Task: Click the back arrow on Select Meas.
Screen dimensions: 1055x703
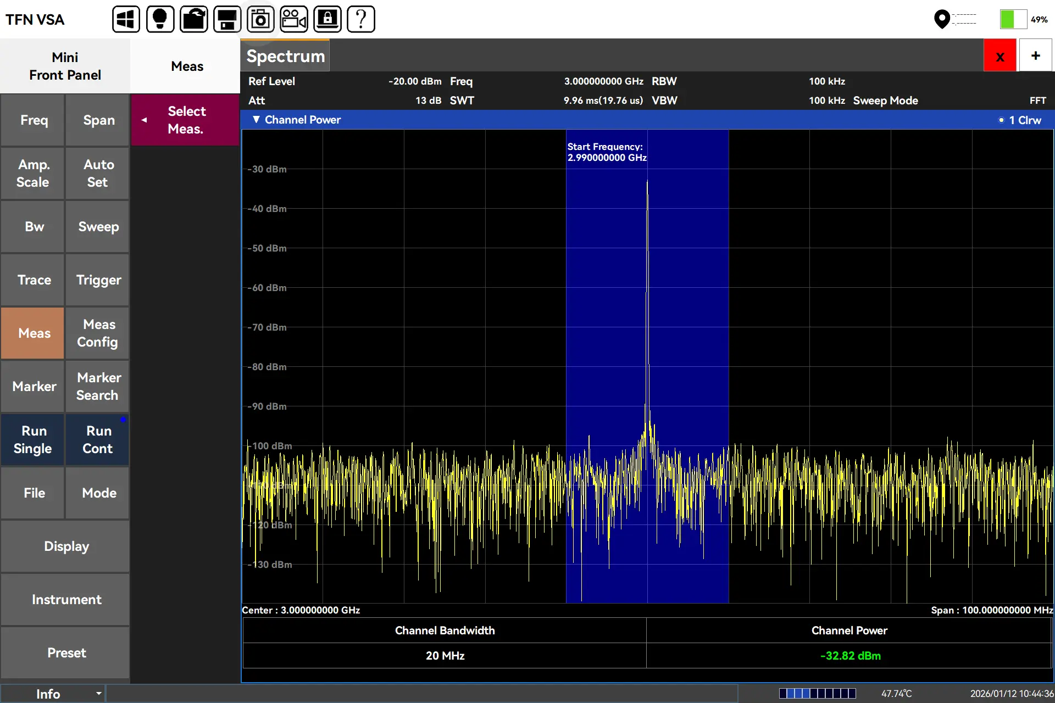Action: click(x=144, y=120)
